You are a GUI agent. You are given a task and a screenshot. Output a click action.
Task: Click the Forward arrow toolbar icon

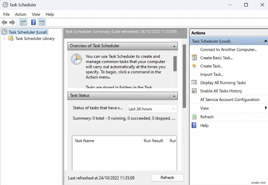pyautogui.click(x=12, y=22)
